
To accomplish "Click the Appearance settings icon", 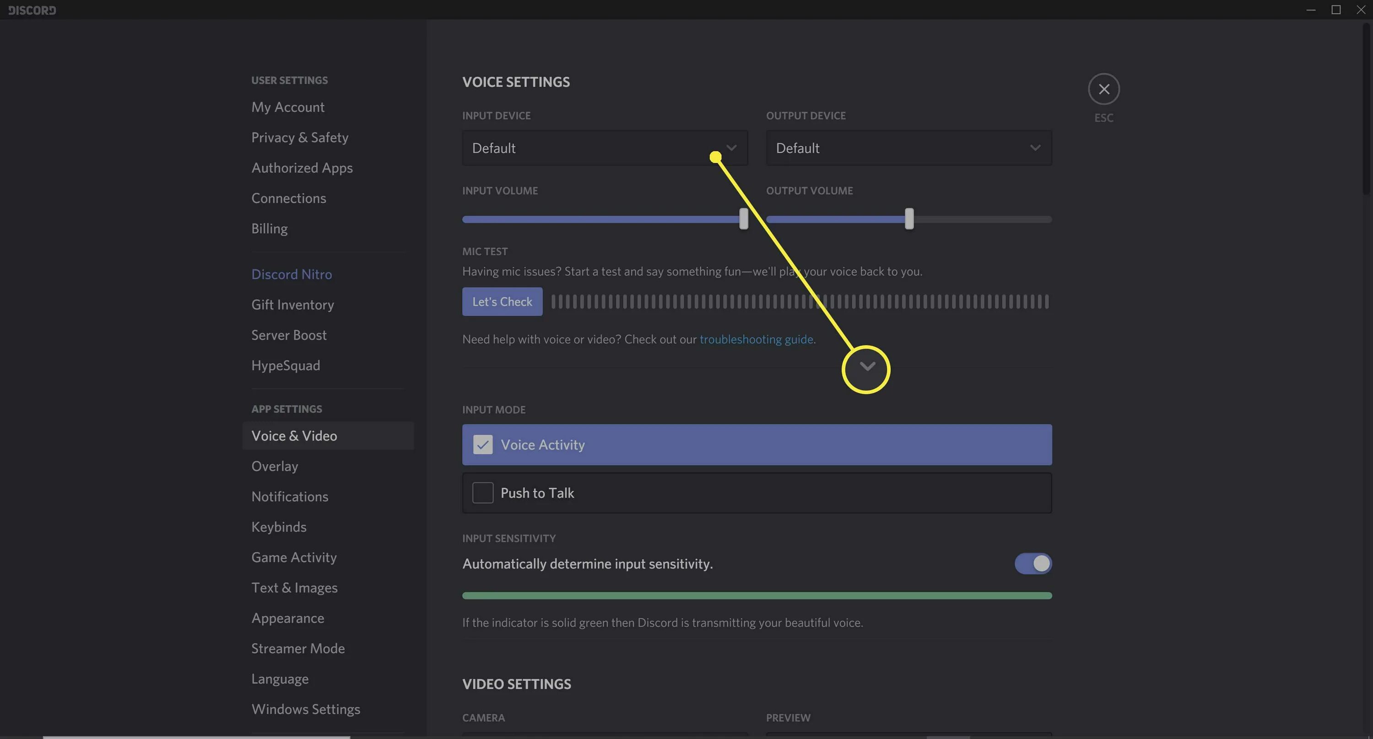I will click(288, 618).
